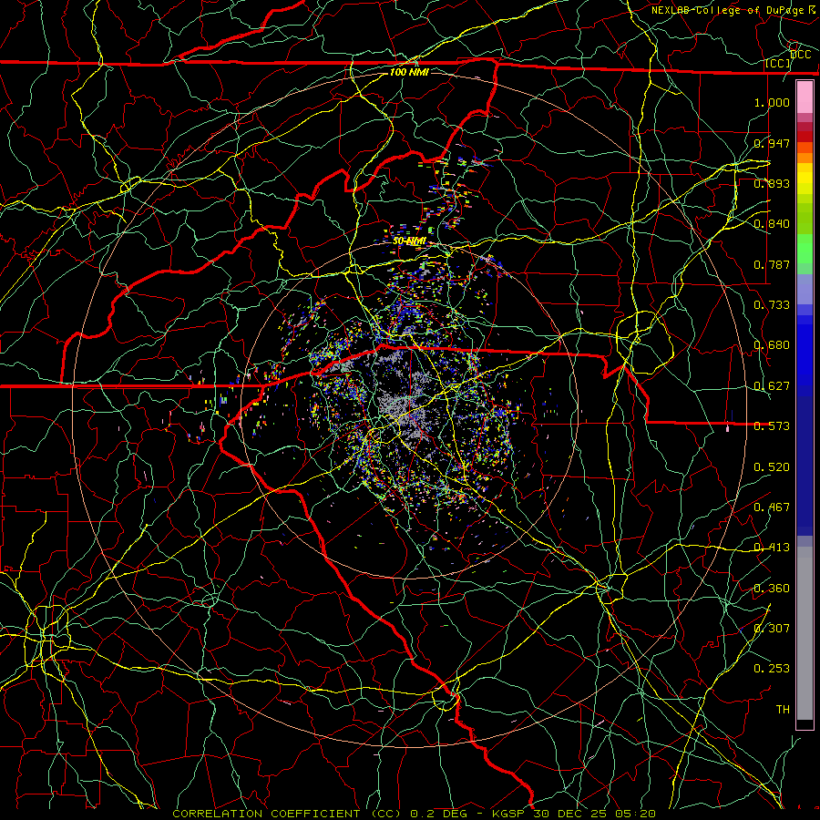
Task: Pick the pink segment of color scale
Action: coord(805,97)
